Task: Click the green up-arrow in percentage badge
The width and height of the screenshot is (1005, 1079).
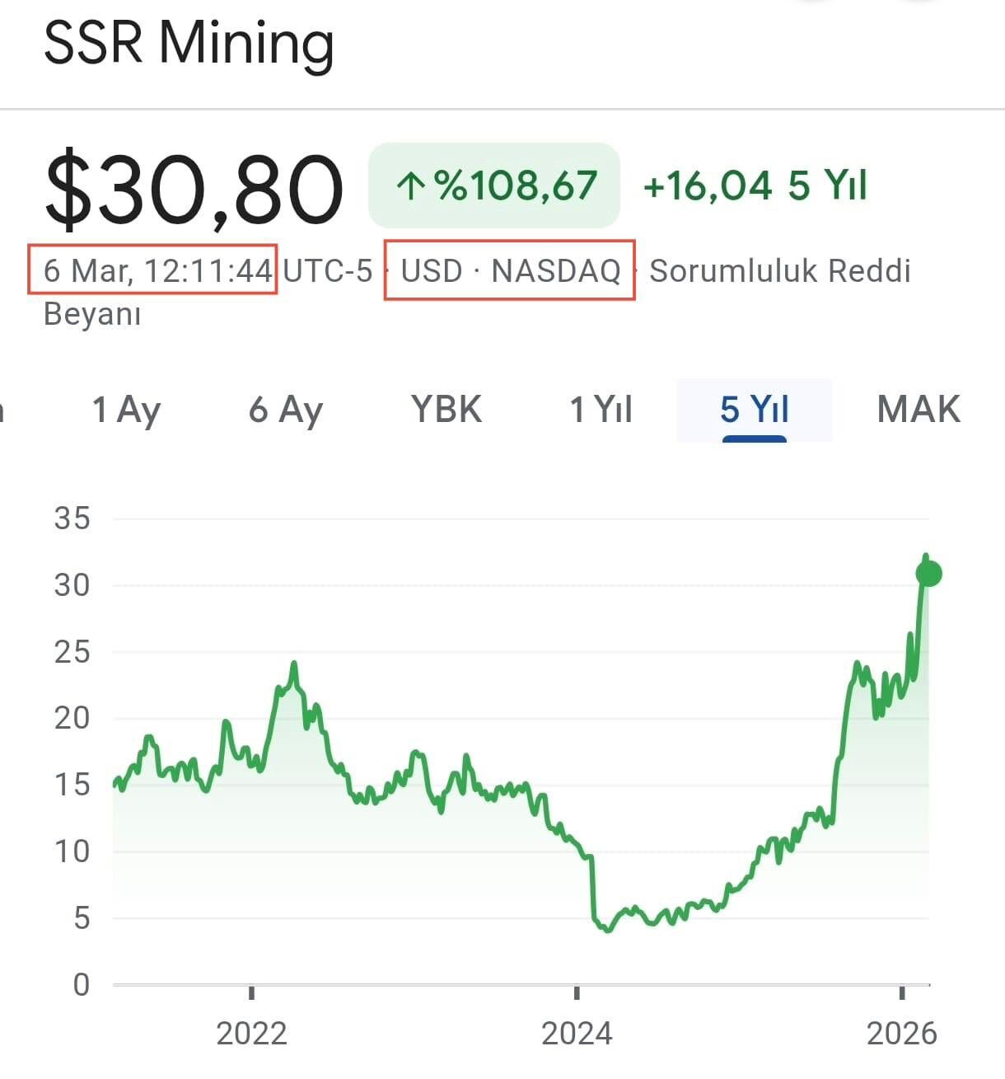Action: 411,186
